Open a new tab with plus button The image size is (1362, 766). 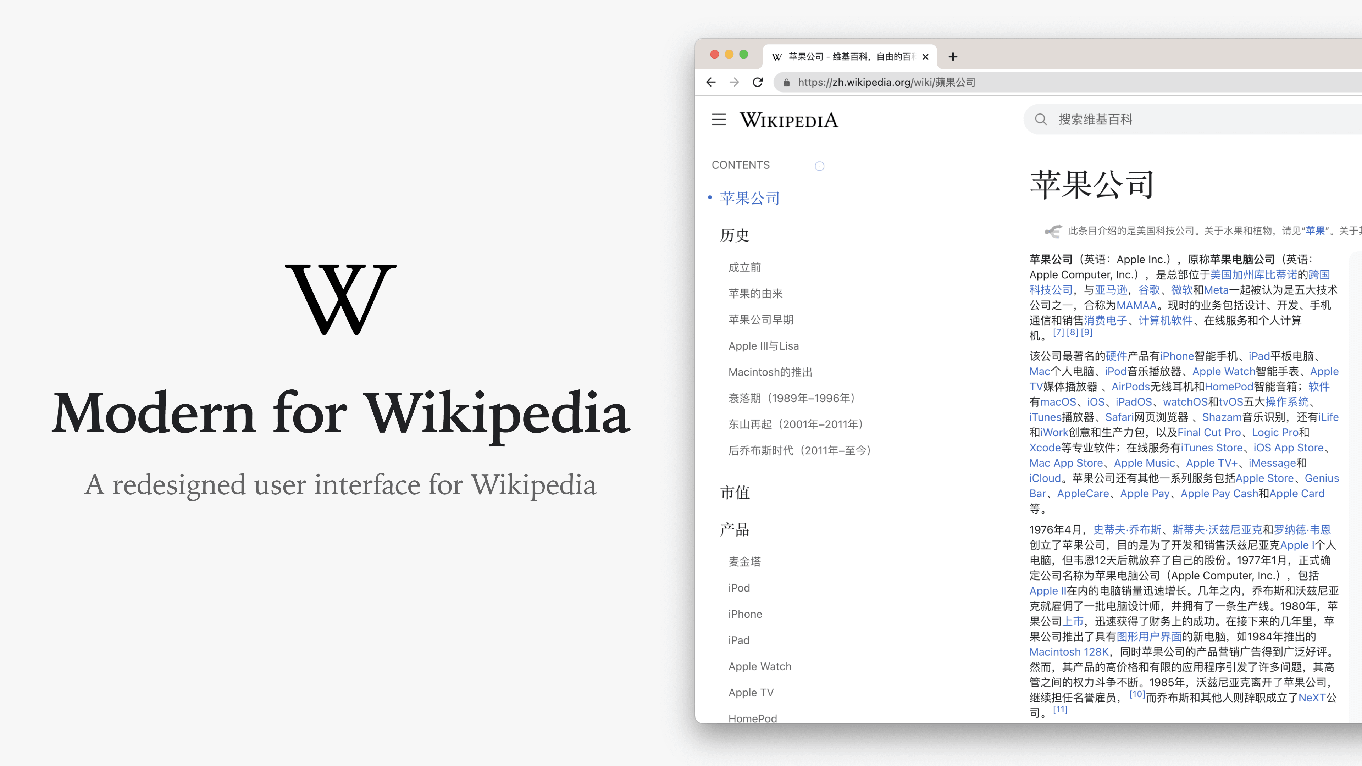(953, 57)
